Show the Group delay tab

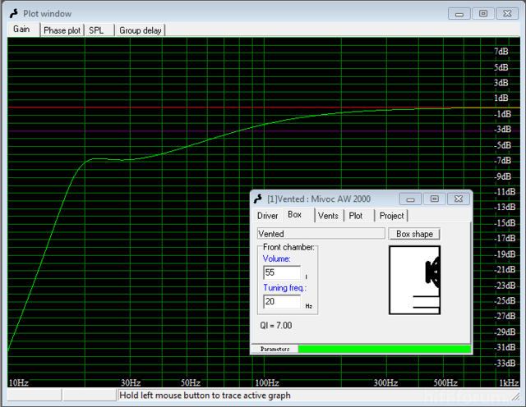[141, 30]
